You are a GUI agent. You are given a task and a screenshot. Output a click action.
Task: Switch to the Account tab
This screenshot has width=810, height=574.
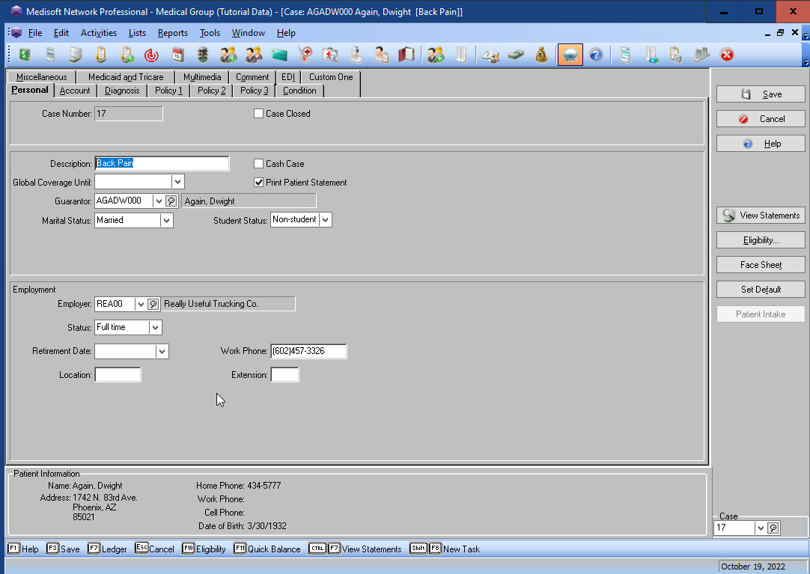coord(75,91)
